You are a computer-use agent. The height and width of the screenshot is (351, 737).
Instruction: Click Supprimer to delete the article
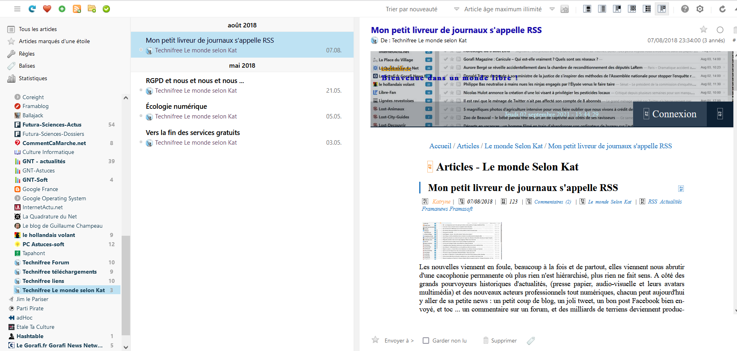click(x=503, y=341)
